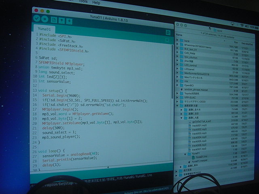Expand the BLE_test_01 folder
The width and height of the screenshot is (259, 194).
(177, 48)
